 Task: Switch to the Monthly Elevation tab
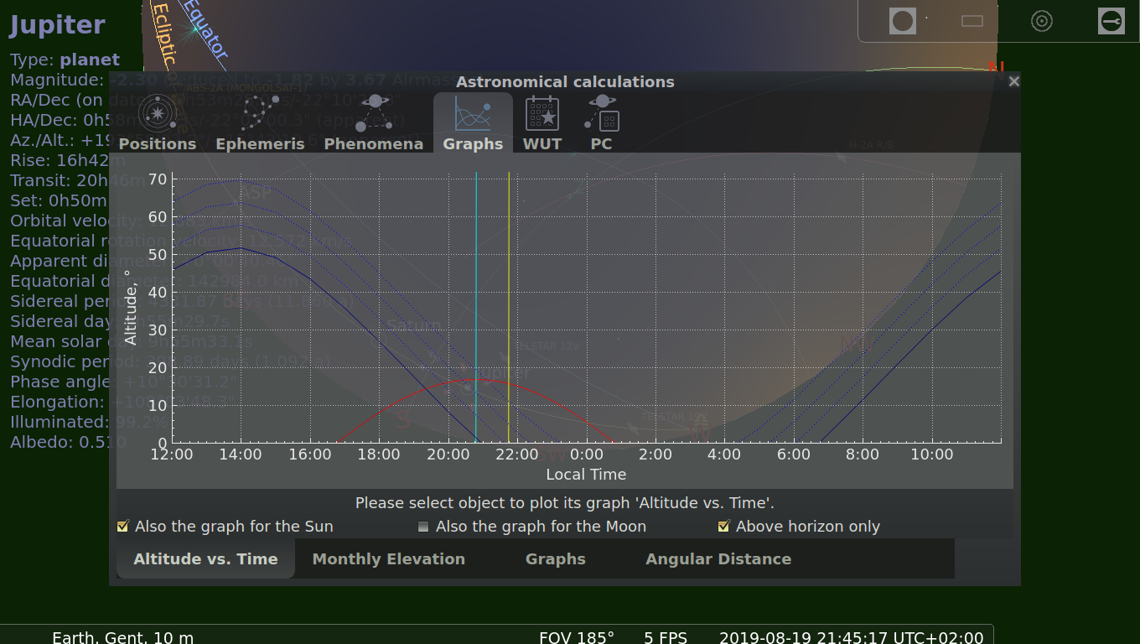pos(388,558)
